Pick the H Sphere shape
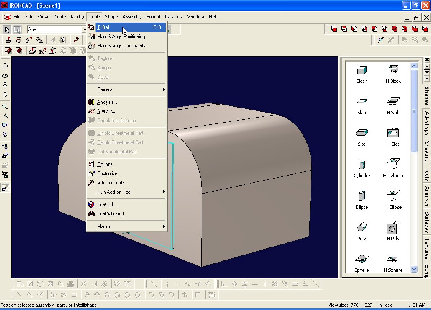This screenshot has width=431, height=310. (394, 264)
